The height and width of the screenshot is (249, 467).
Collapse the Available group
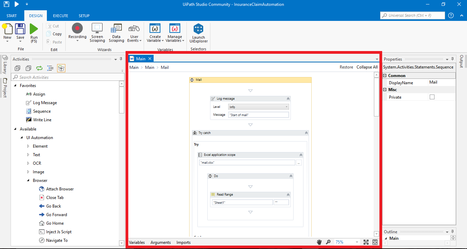coord(15,129)
